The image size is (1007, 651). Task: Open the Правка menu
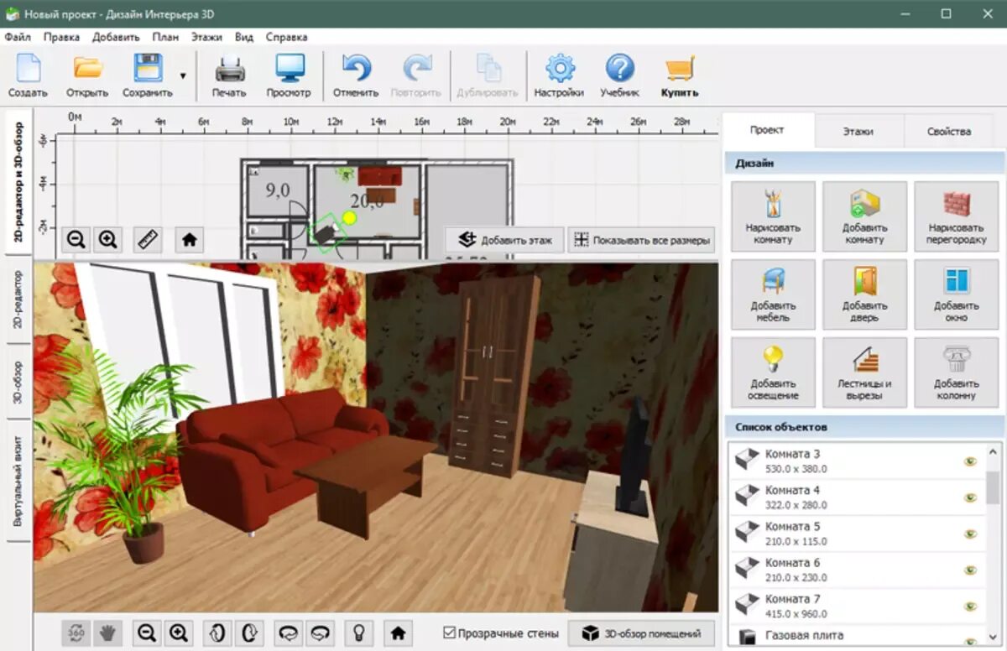pos(61,37)
